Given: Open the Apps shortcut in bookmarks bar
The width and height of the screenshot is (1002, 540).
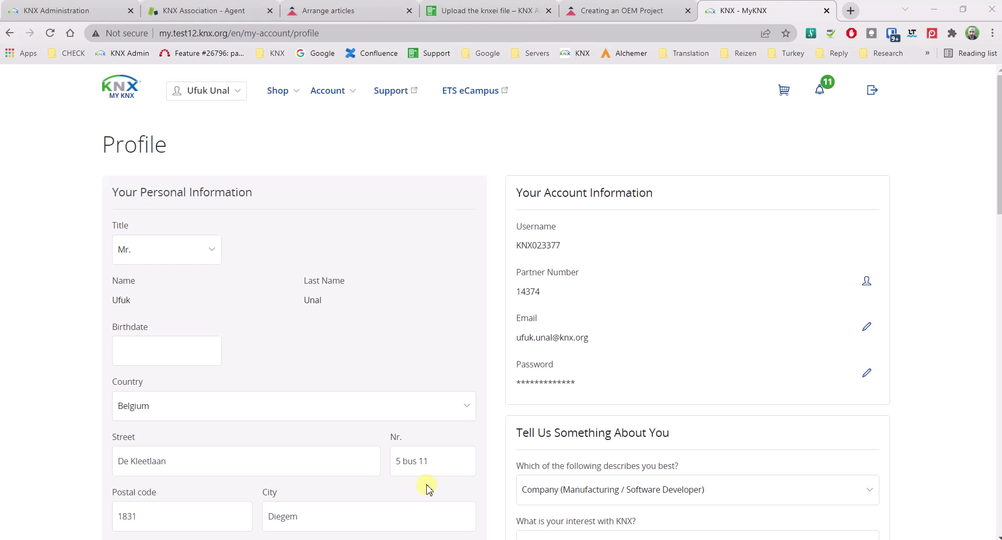Looking at the screenshot, I should click(x=21, y=53).
